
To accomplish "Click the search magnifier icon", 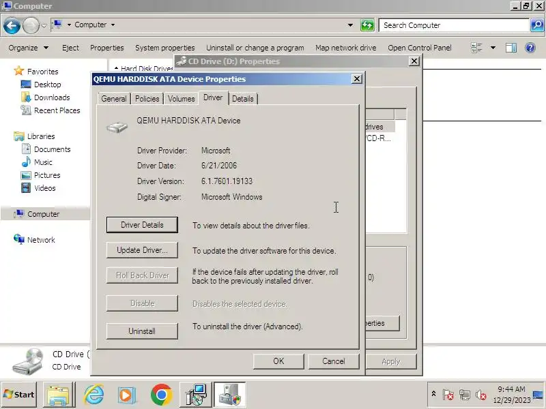I will tap(537, 25).
